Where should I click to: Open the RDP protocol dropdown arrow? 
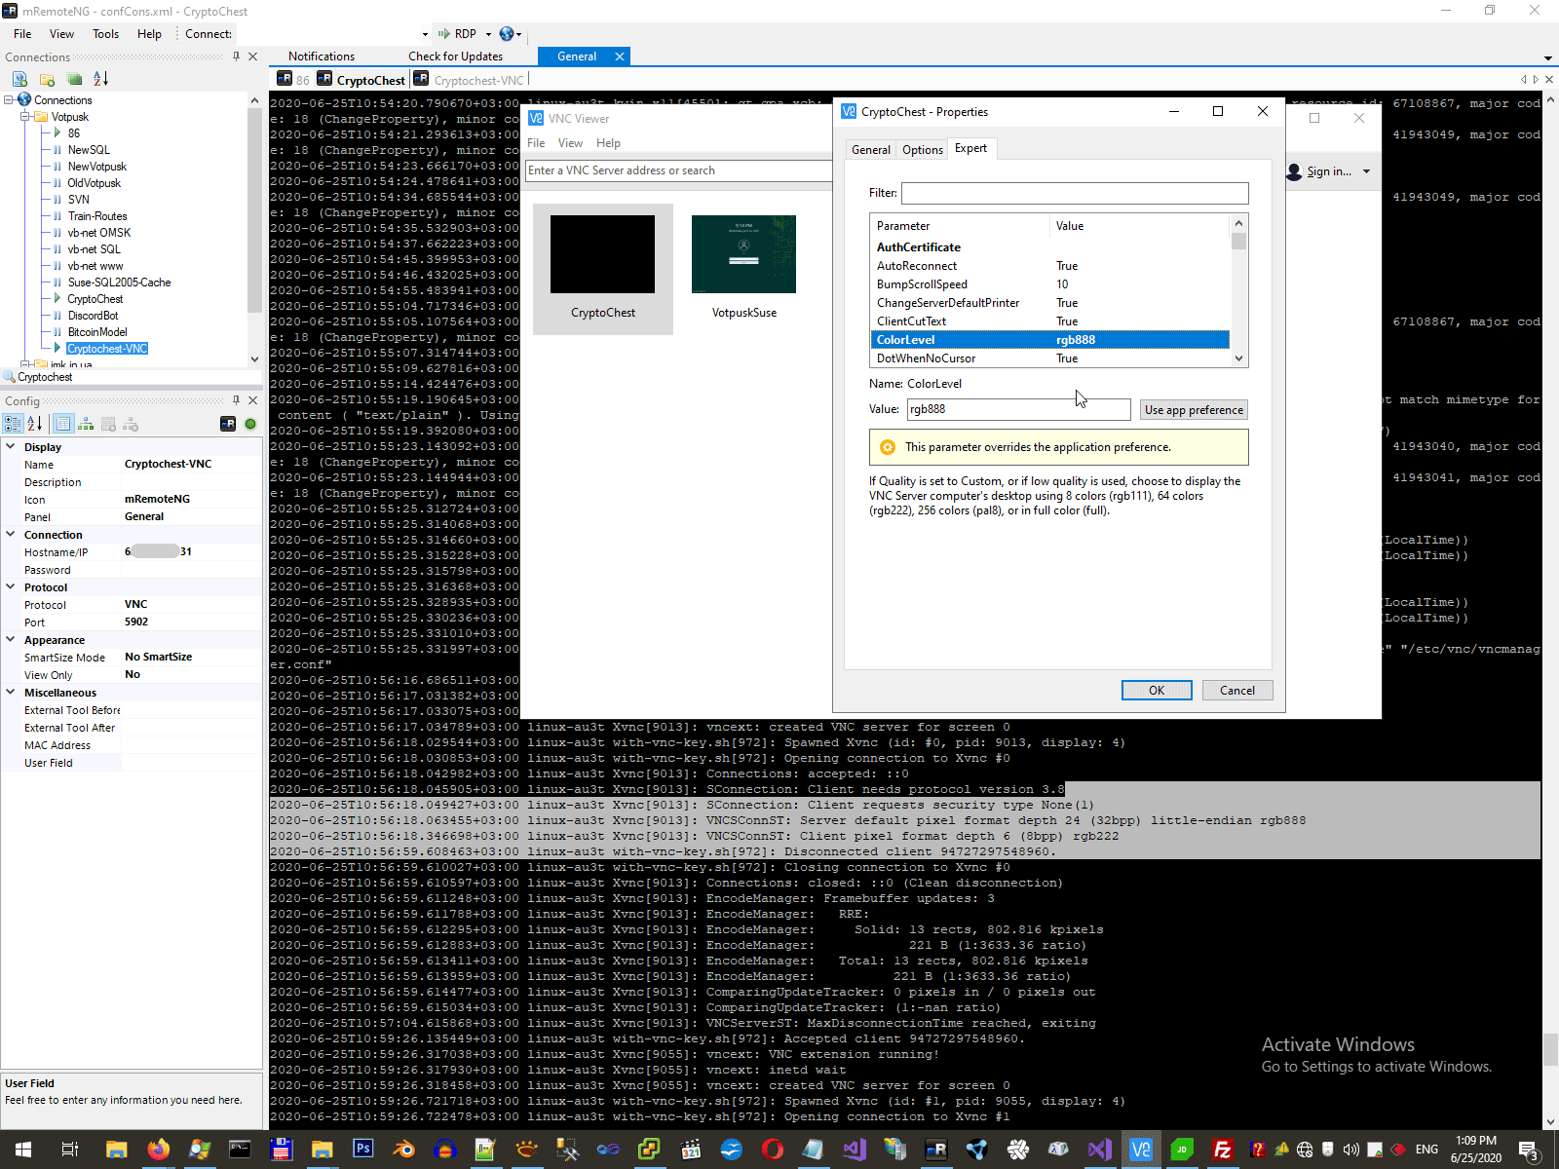click(489, 34)
